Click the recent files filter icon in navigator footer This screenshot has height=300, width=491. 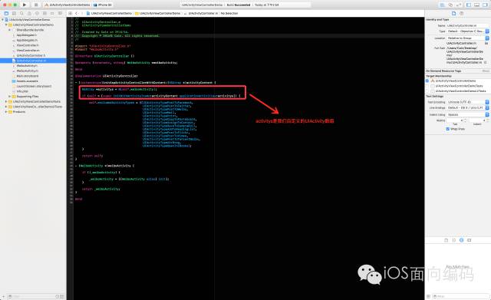(57, 296)
